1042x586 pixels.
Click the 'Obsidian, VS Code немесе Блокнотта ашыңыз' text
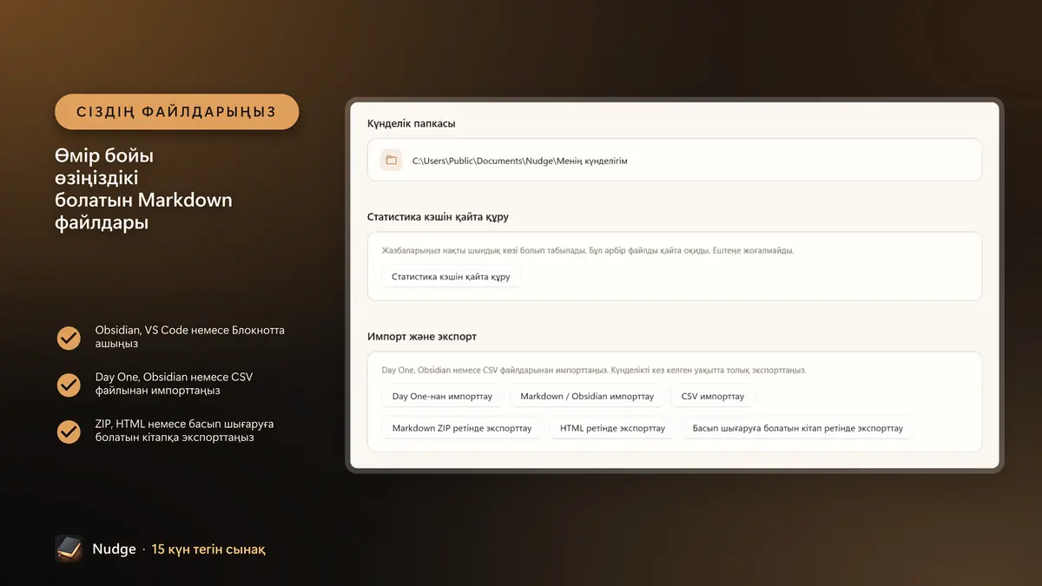(190, 337)
